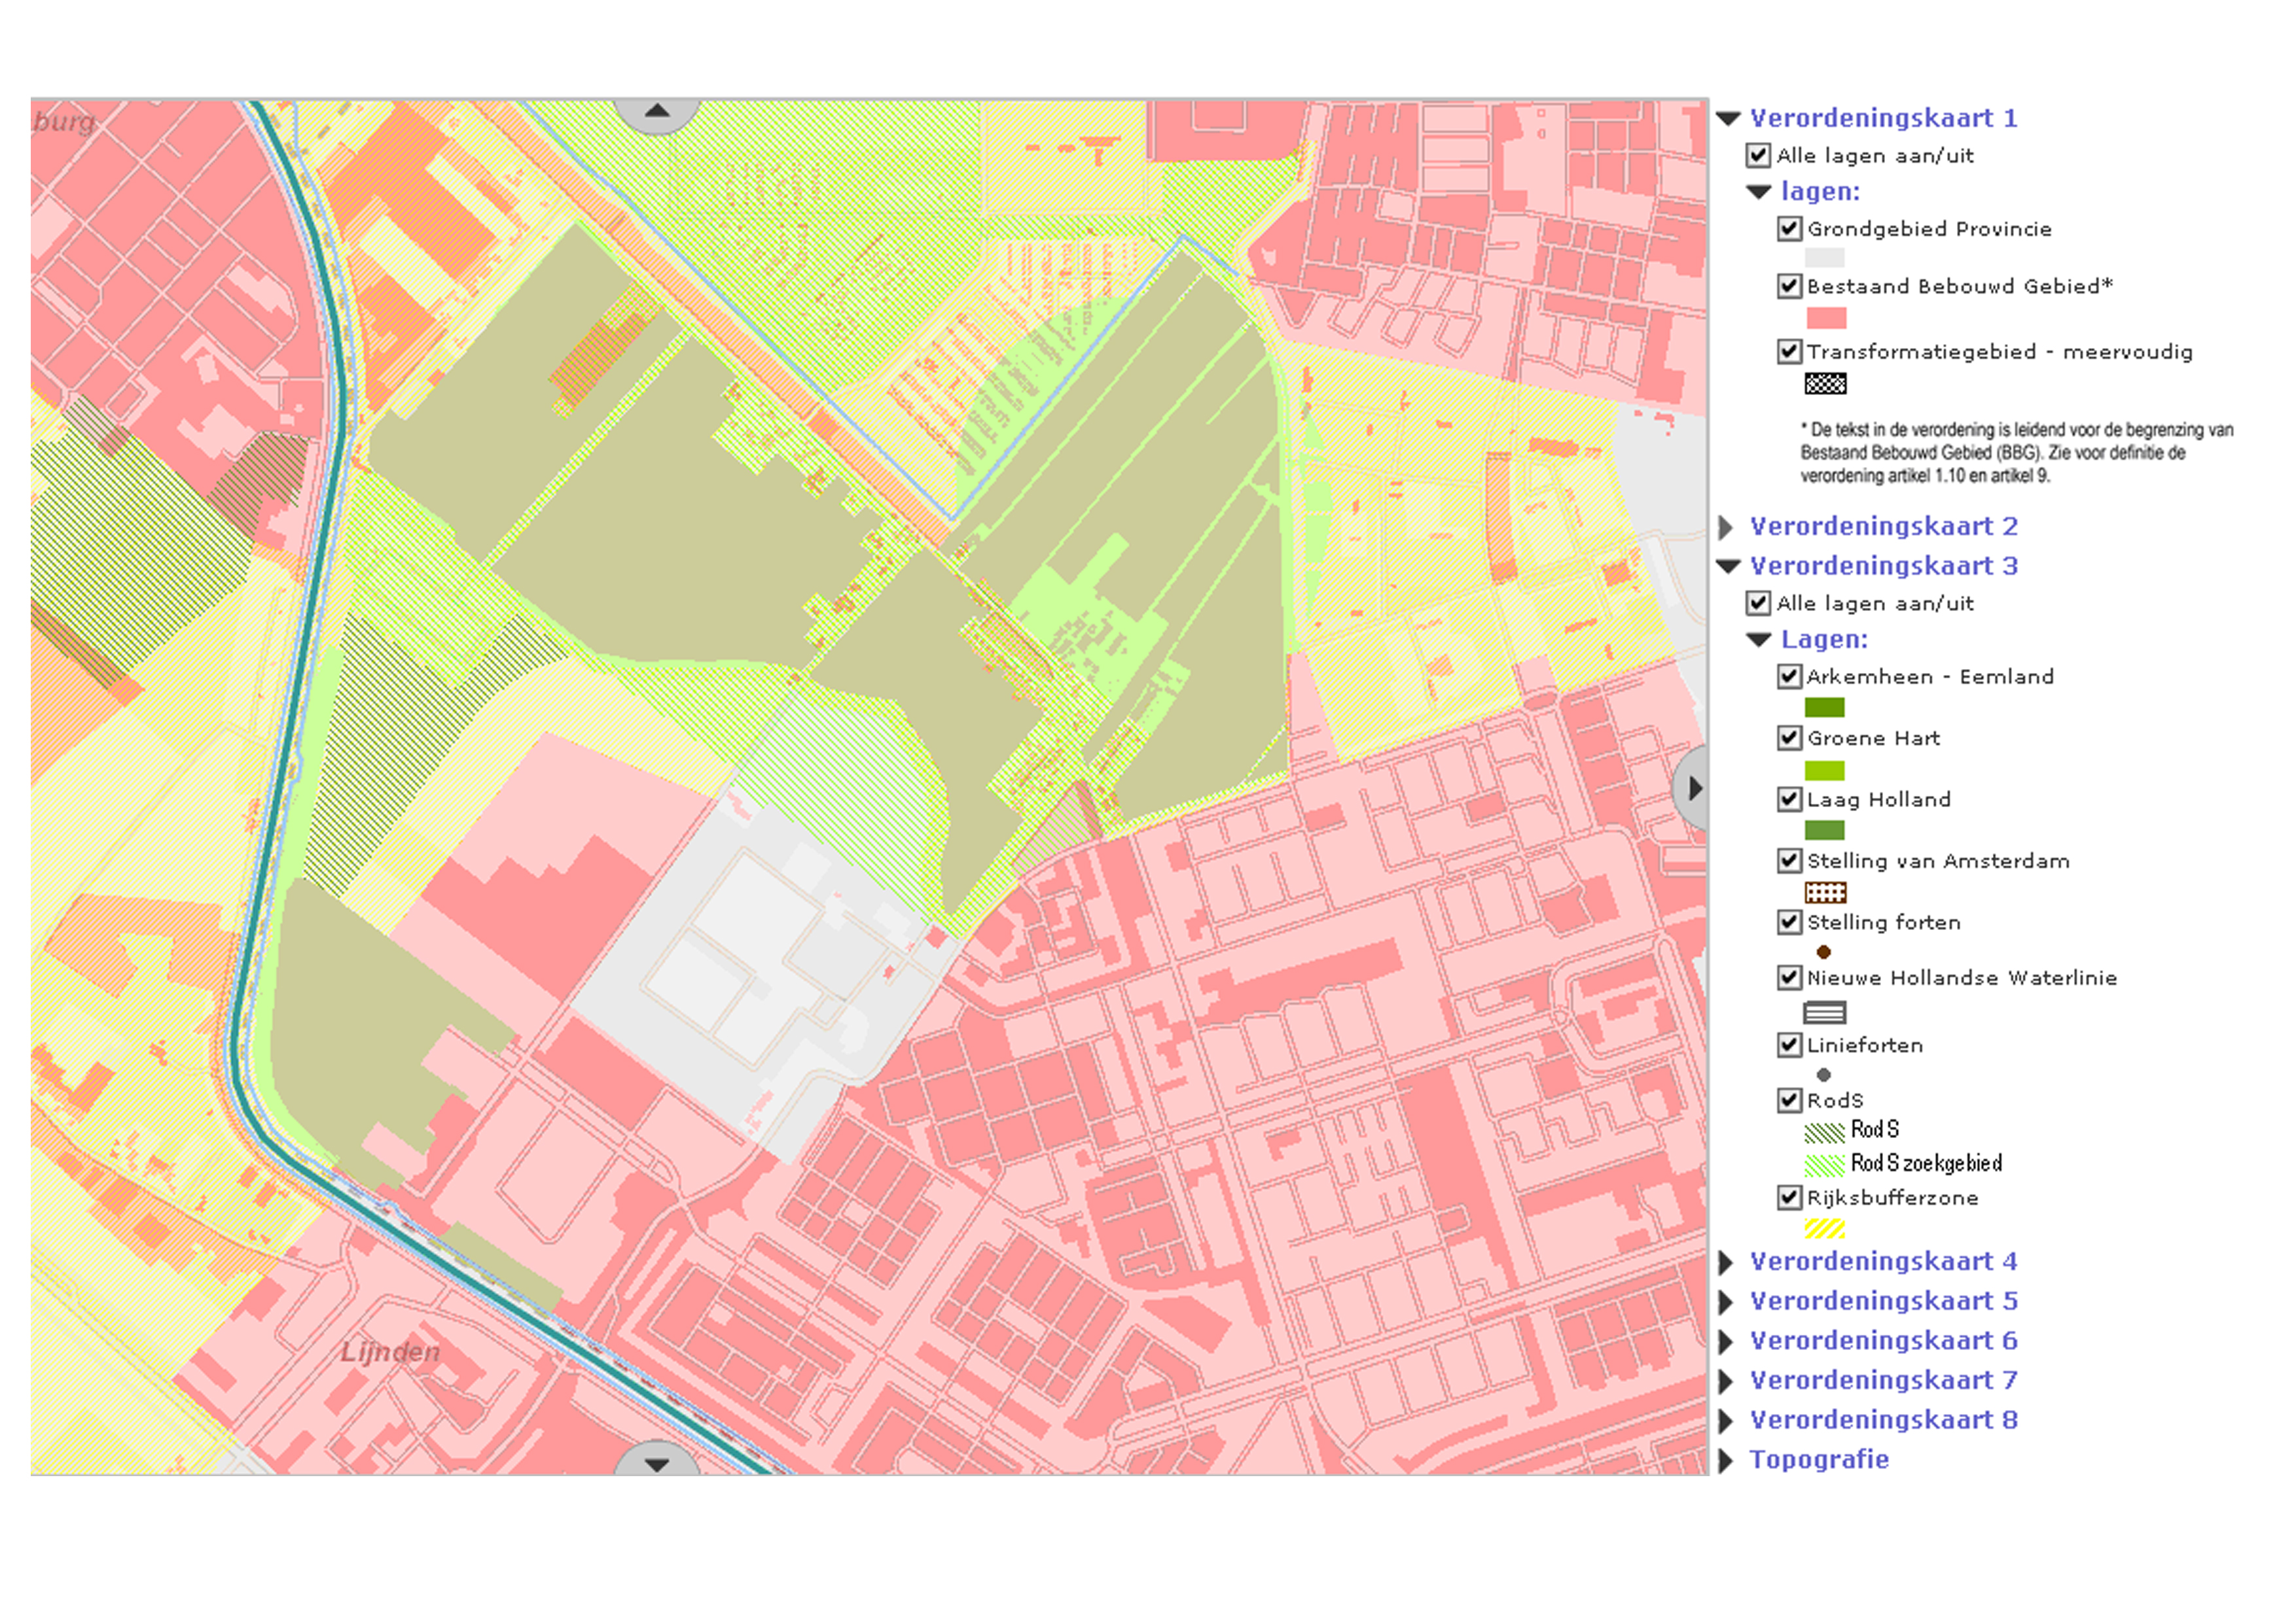Uncheck the Laag Holland layer
2296x1622 pixels.
1789,799
